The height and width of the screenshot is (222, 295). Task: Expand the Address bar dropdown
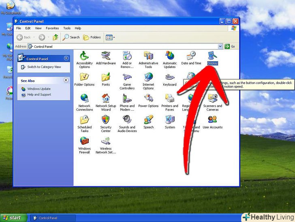point(220,46)
